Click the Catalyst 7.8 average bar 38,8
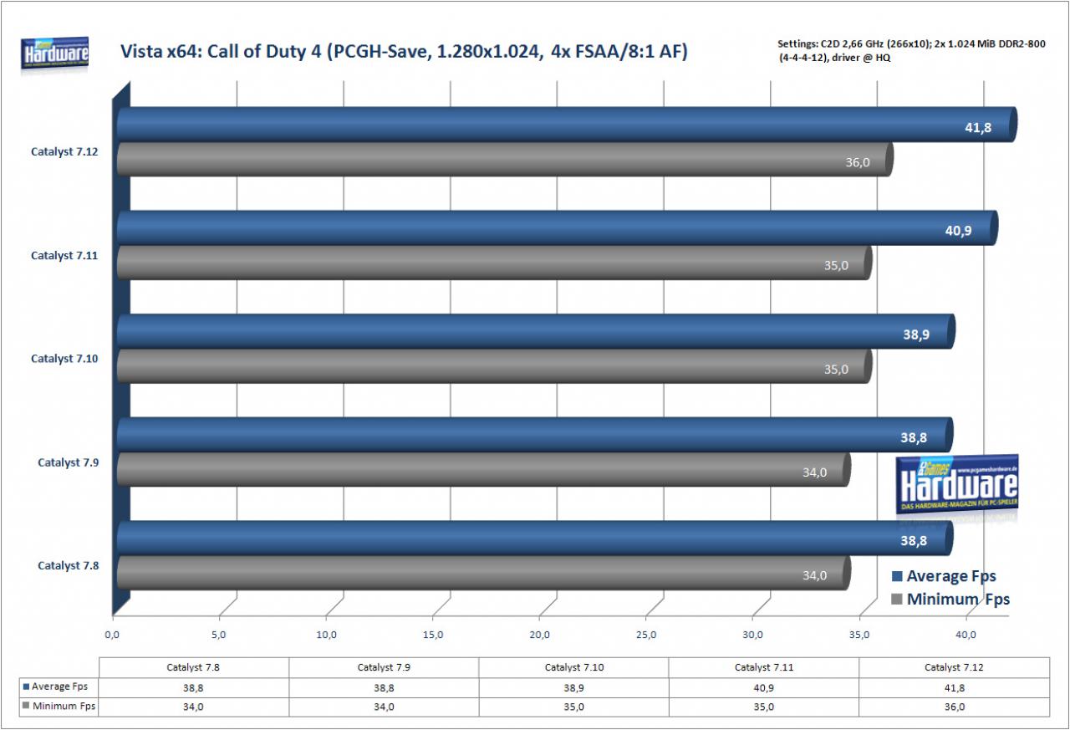The height and width of the screenshot is (730, 1070). pos(534,539)
